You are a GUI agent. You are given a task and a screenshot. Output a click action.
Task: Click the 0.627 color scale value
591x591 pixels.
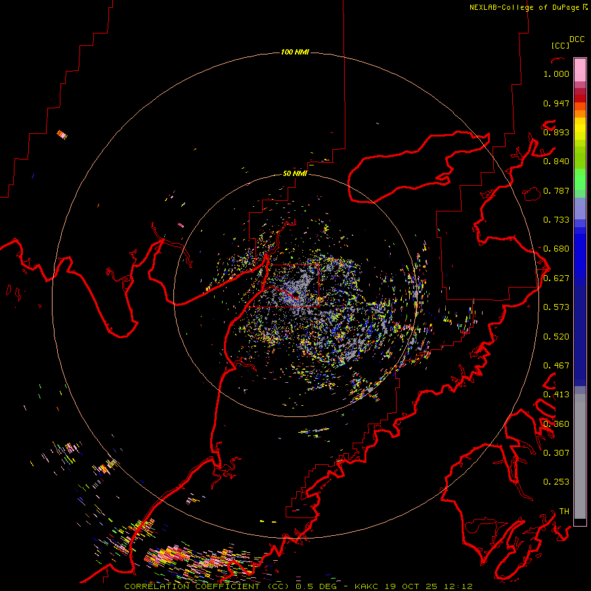pos(556,278)
